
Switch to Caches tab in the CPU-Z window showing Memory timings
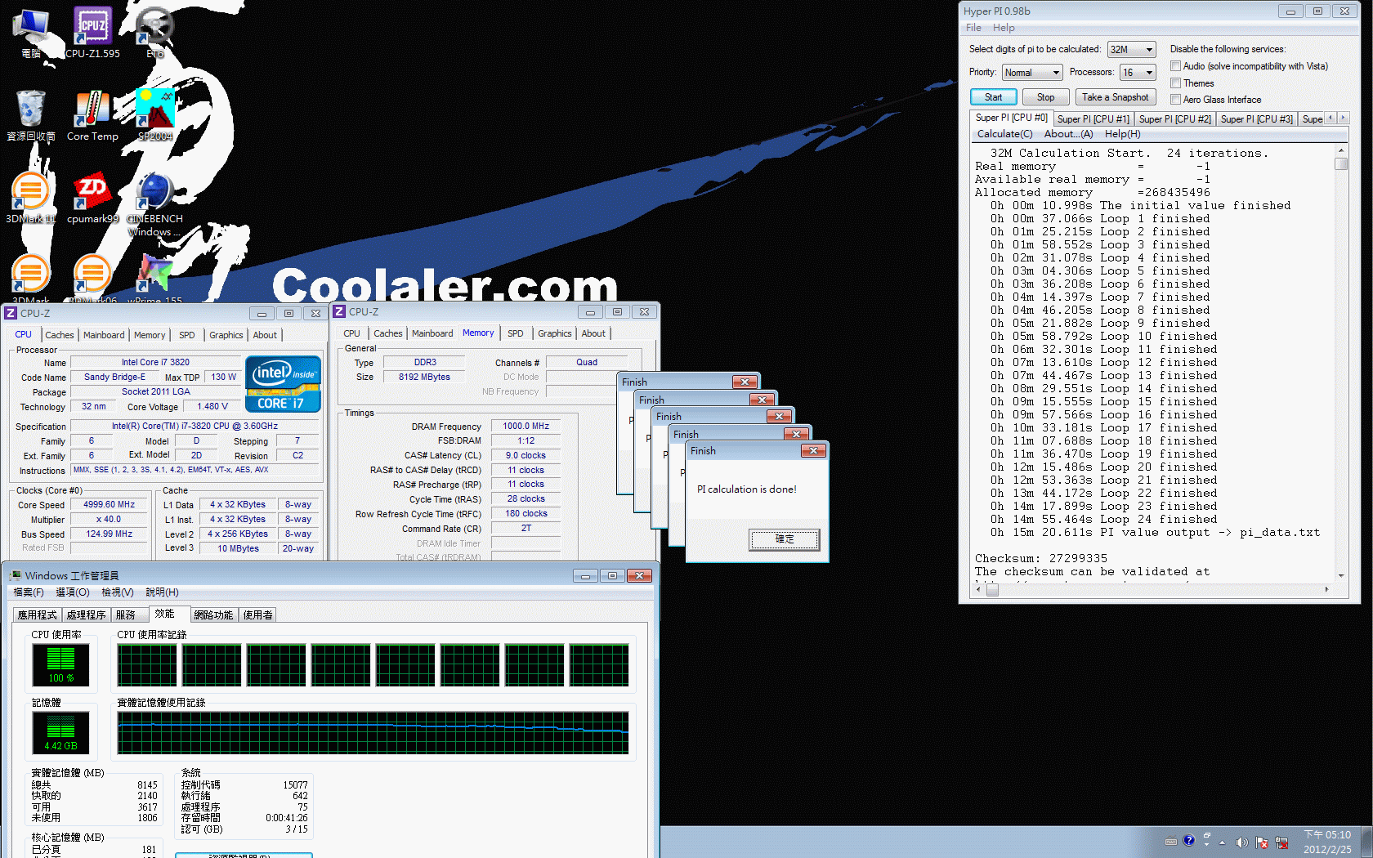[387, 333]
